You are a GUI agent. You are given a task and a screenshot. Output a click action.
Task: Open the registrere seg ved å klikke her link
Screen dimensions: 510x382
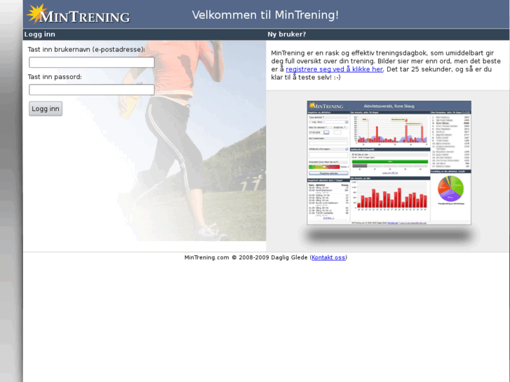click(334, 69)
